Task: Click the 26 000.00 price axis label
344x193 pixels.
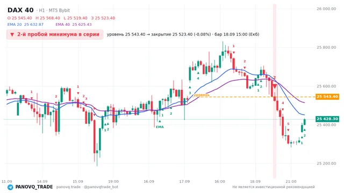Action: pos(326,9)
